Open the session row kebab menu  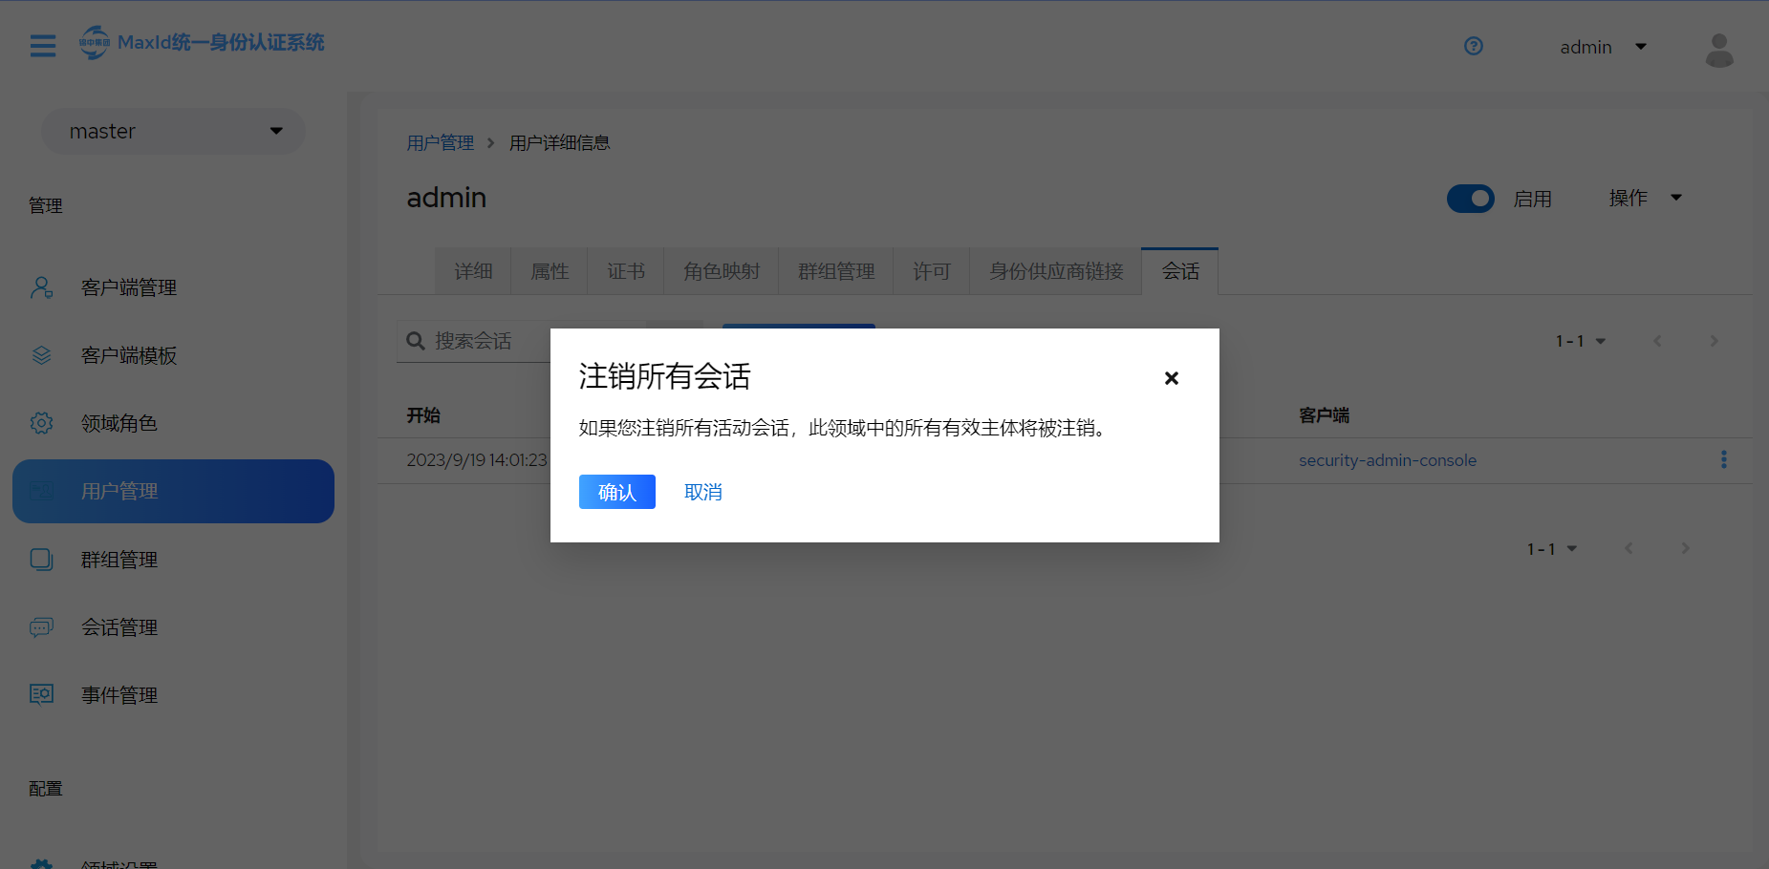1724,459
